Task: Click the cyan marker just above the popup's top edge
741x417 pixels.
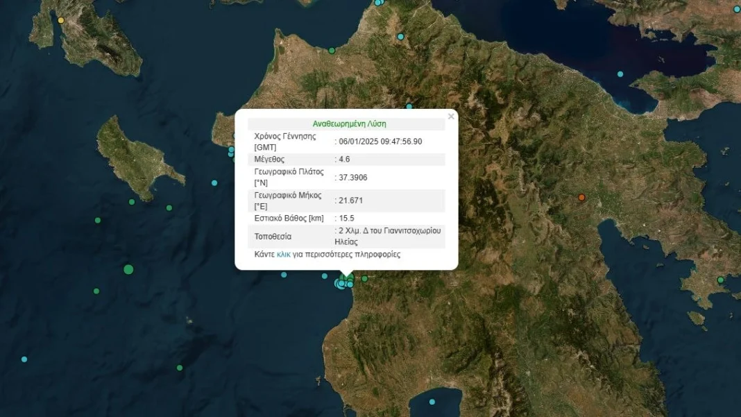Action: tap(409, 106)
